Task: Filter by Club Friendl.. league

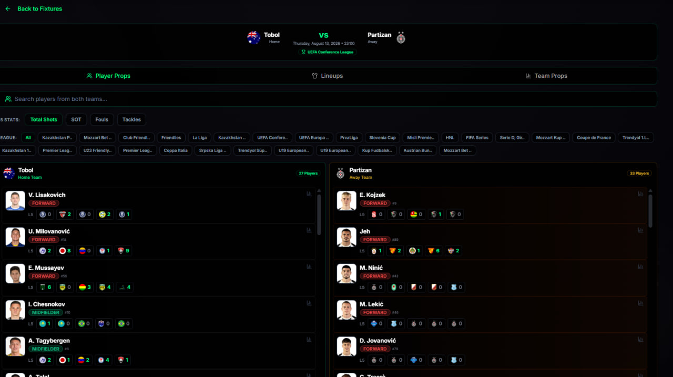Action: (x=136, y=138)
